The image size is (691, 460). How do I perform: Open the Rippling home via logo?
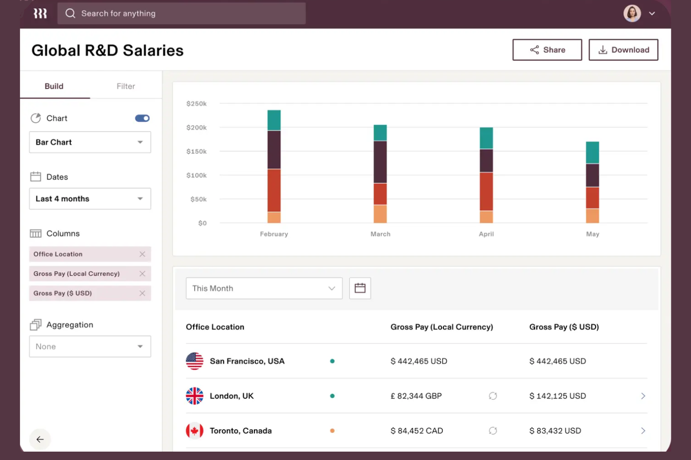click(40, 13)
